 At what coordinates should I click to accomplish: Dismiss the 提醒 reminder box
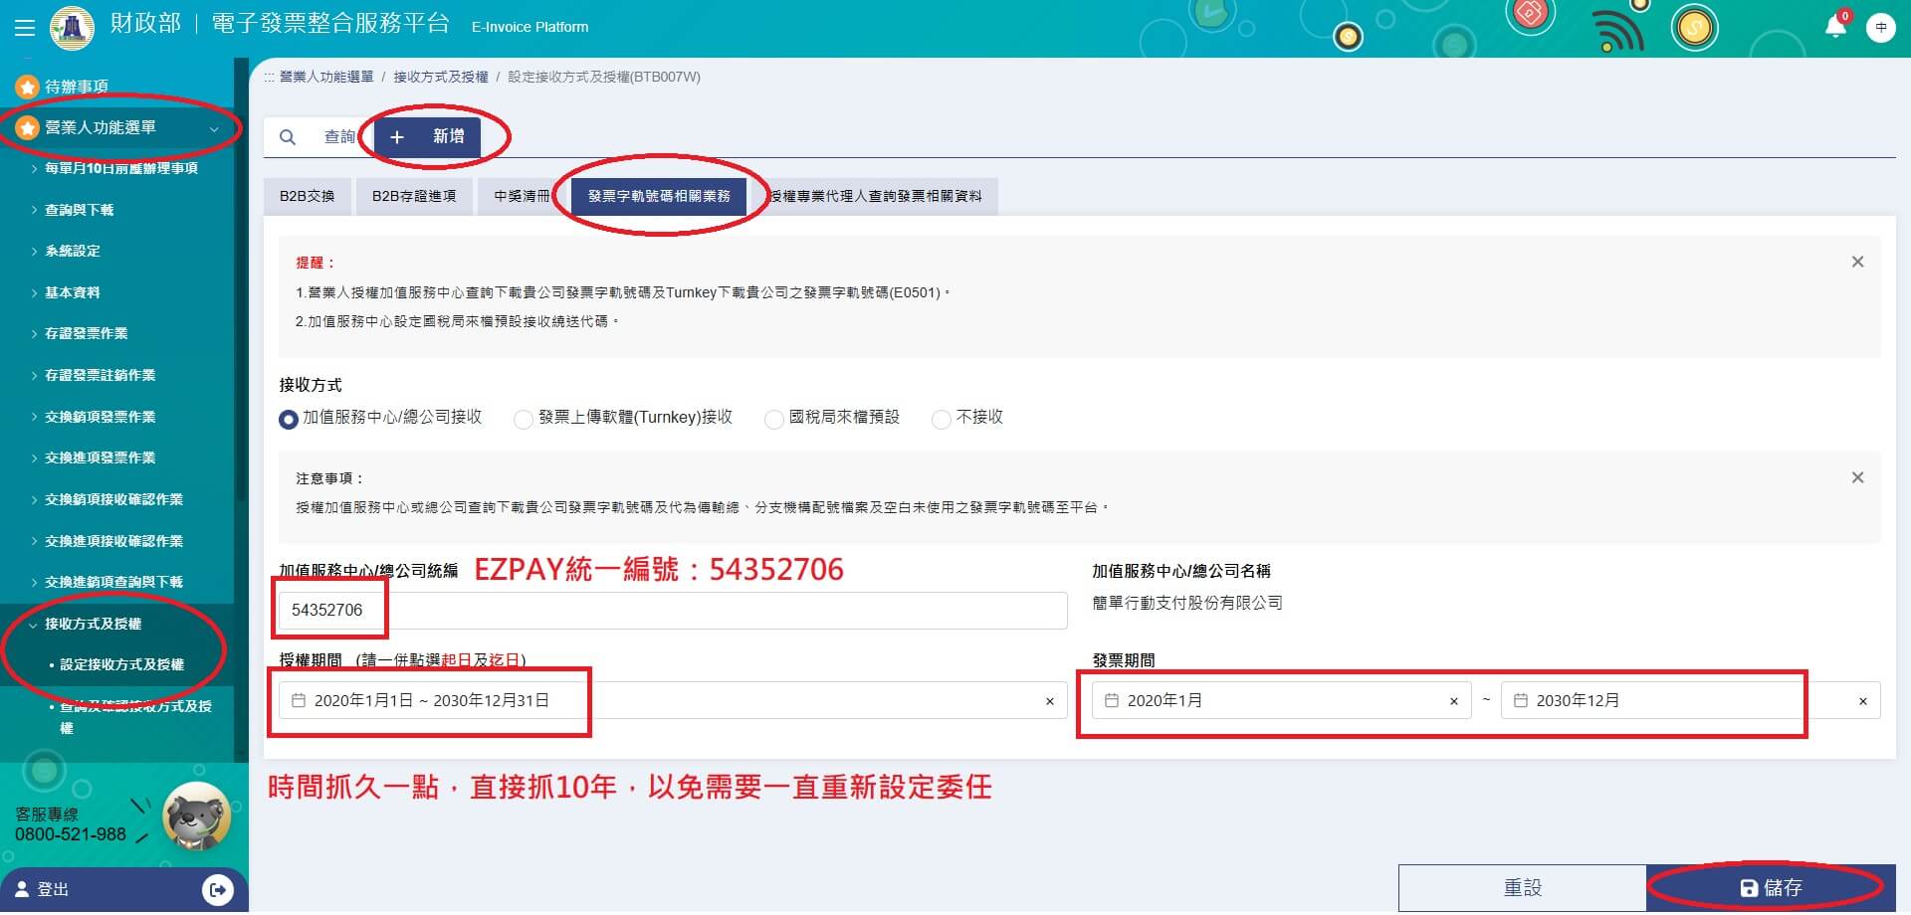coord(1857,263)
